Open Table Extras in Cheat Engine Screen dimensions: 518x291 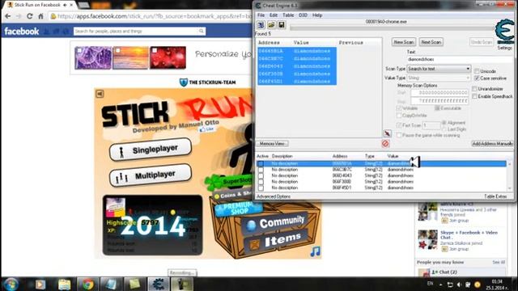[495, 196]
